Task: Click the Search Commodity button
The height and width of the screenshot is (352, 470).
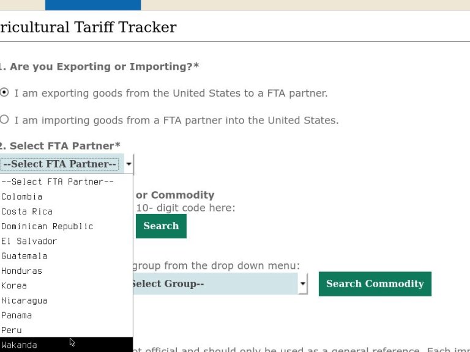Action: [x=375, y=284]
